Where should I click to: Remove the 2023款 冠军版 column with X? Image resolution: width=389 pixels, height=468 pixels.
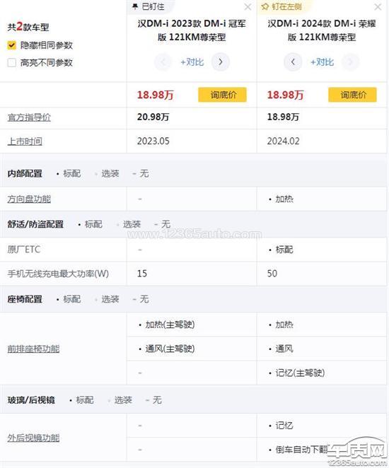(x=248, y=7)
